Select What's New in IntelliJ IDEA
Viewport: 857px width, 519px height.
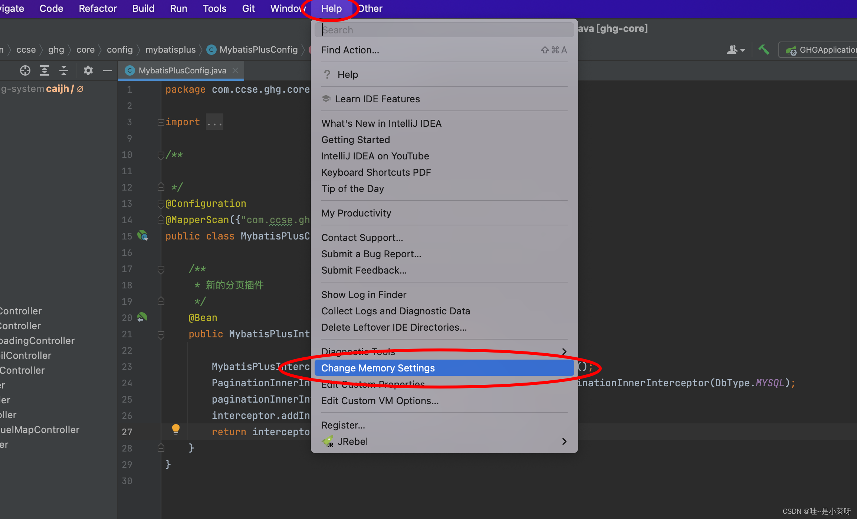point(444,123)
